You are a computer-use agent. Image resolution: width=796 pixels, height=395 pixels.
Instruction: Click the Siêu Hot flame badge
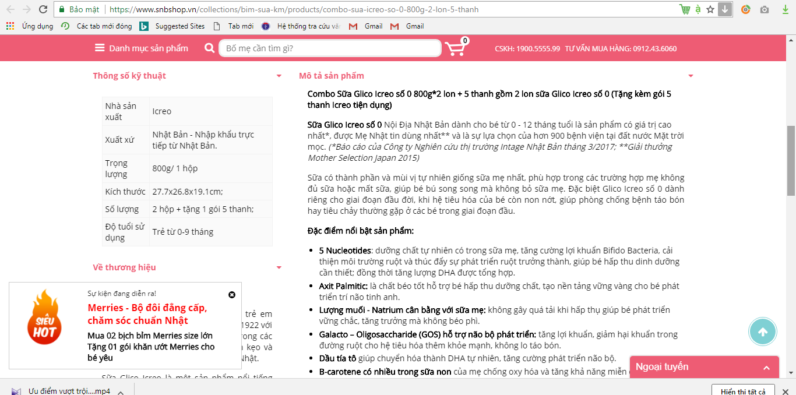(44, 318)
